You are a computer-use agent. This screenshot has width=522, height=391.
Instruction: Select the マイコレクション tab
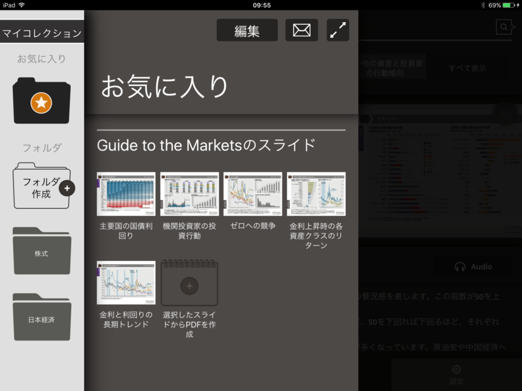42,33
